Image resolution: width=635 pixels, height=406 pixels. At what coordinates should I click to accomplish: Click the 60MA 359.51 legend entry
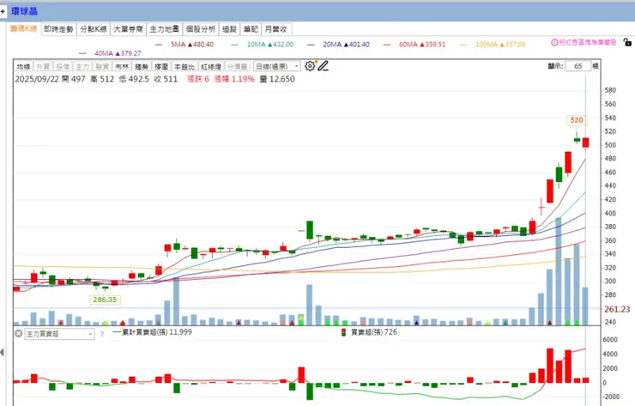pyautogui.click(x=414, y=45)
